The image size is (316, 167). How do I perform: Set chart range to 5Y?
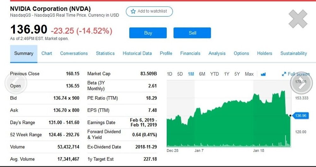pos(237,74)
